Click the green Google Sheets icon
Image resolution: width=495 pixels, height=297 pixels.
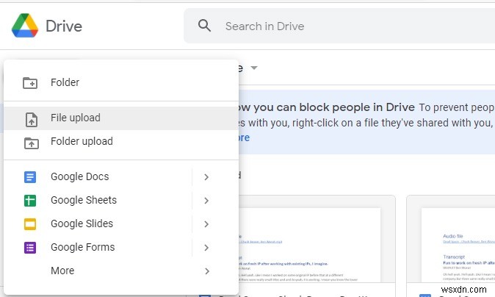tap(30, 201)
